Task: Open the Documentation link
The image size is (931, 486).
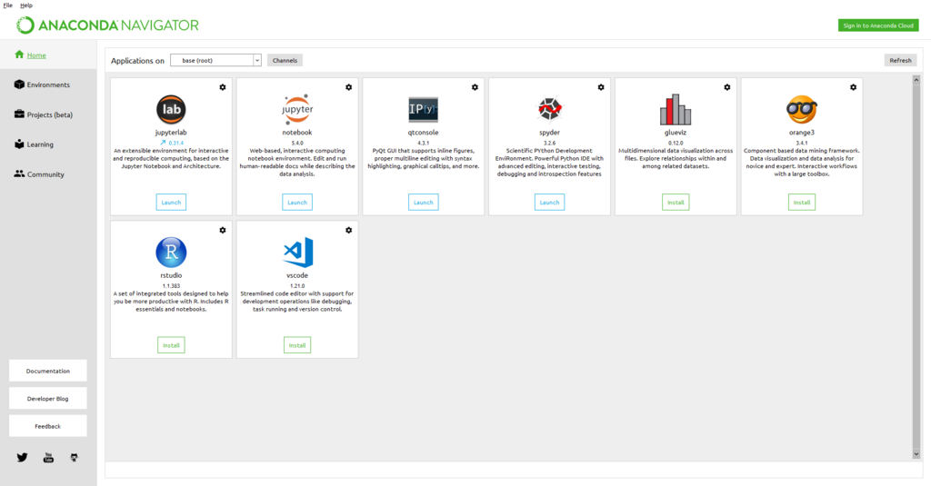Action: point(48,371)
